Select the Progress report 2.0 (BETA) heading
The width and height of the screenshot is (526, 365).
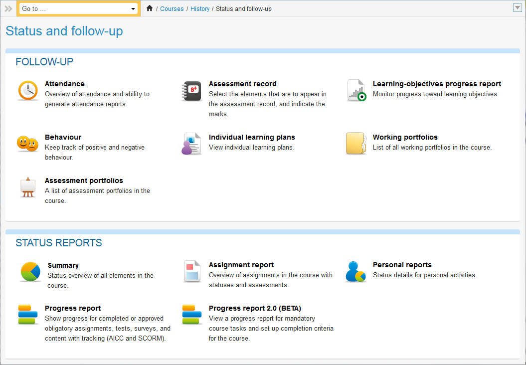[x=255, y=308]
